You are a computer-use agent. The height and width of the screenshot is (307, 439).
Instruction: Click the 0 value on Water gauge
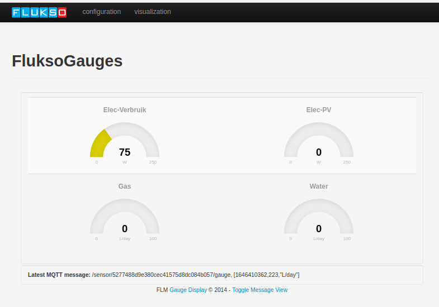pos(319,228)
